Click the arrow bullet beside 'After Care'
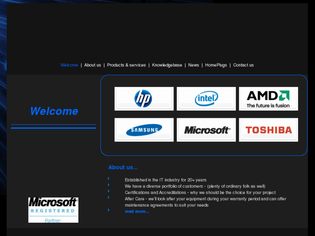The height and width of the screenshot is (236, 315). (x=108, y=197)
